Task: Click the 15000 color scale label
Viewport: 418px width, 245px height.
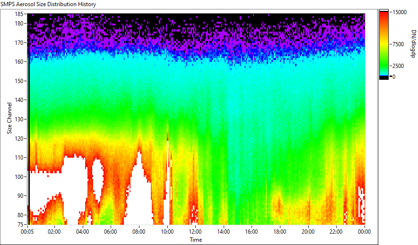Action: pos(400,12)
